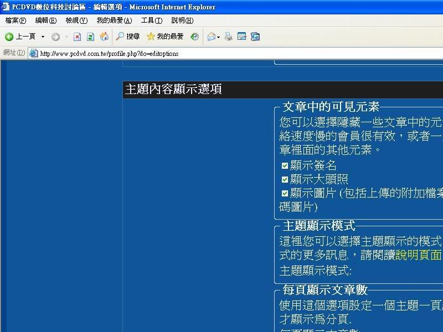This screenshot has height=332, width=443.
Task: Open the 說明頁面 help link
Action: (418, 255)
